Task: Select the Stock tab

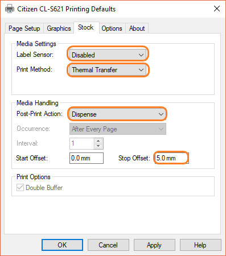Action: point(86,27)
